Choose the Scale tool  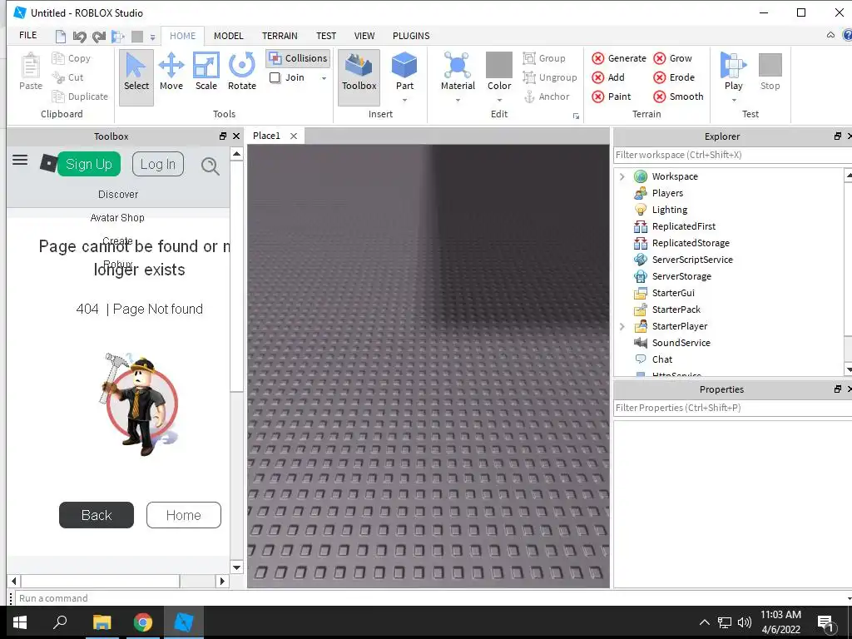pyautogui.click(x=206, y=72)
